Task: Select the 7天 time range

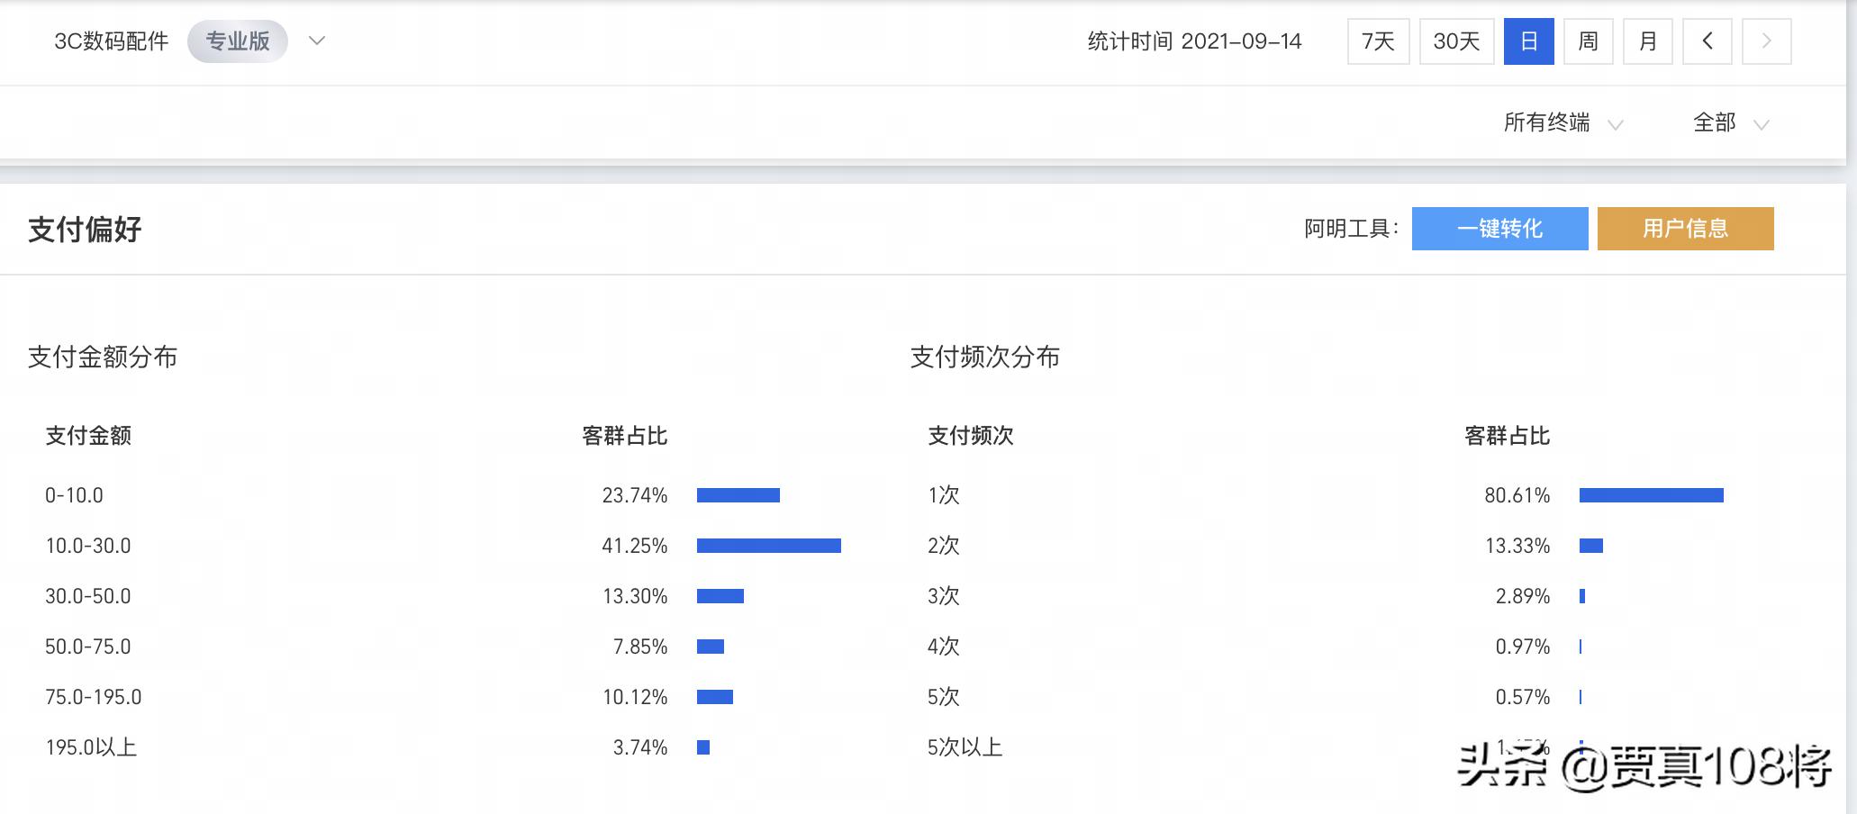Action: pyautogui.click(x=1378, y=41)
